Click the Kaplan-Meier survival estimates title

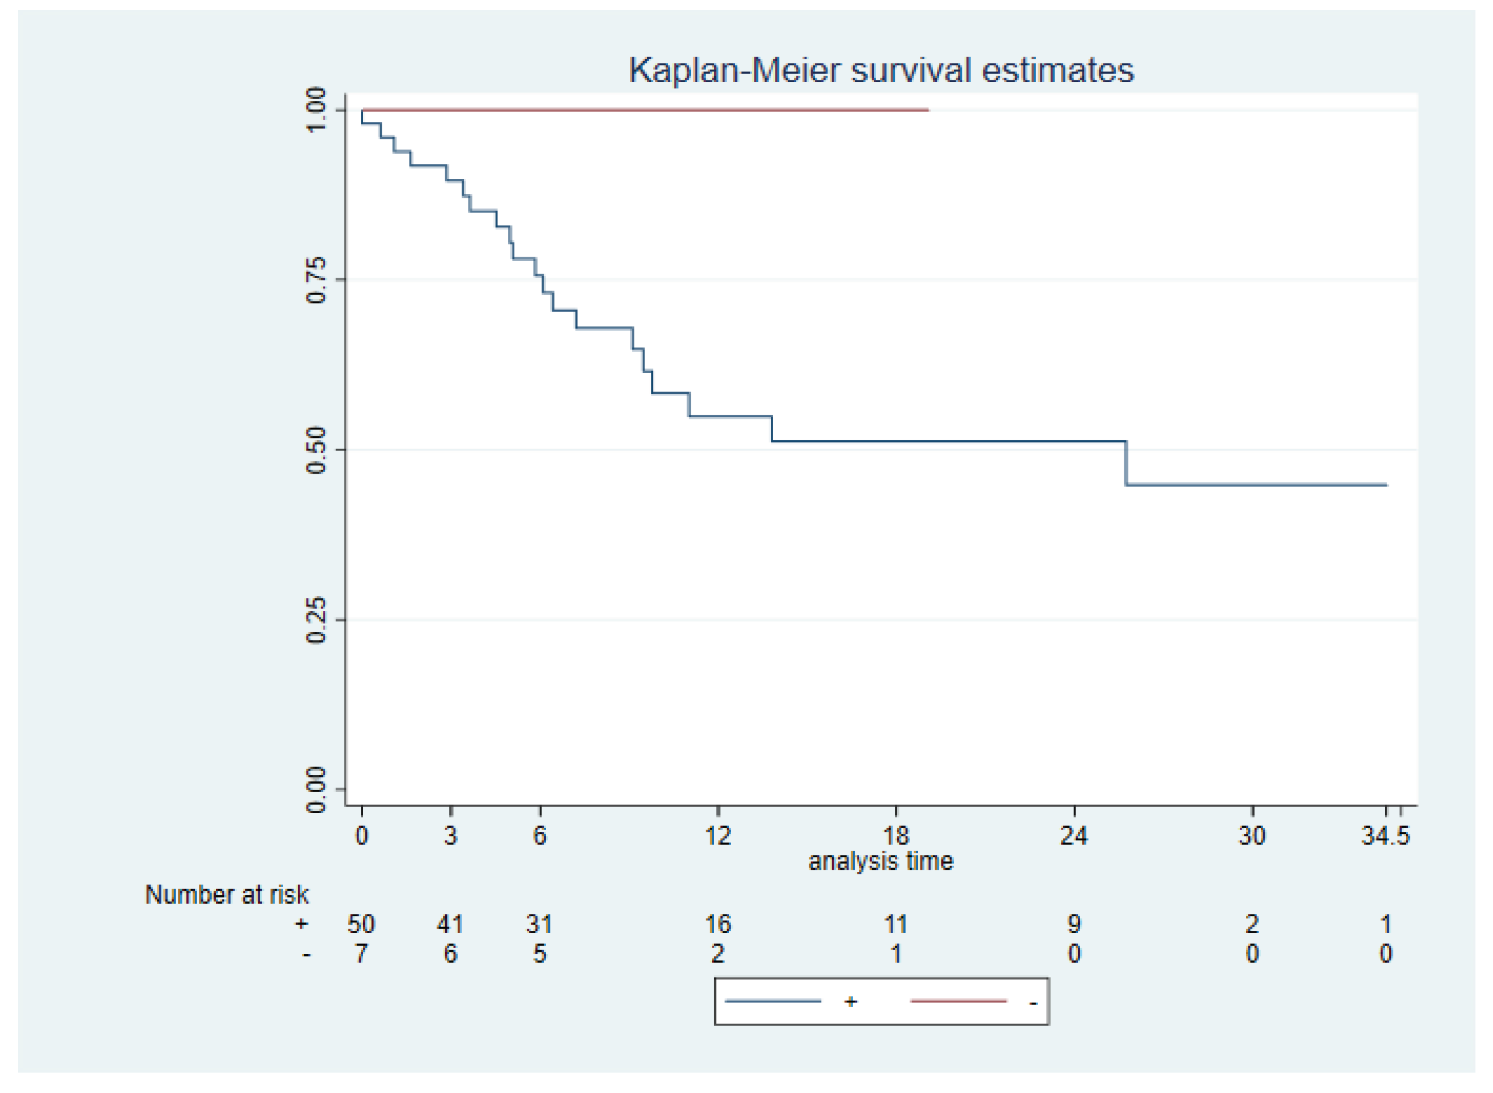point(881,70)
